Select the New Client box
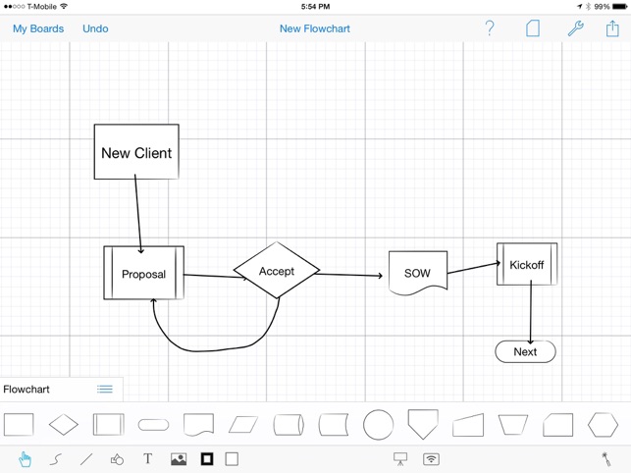Viewport: 631px width, 473px height. click(x=136, y=152)
